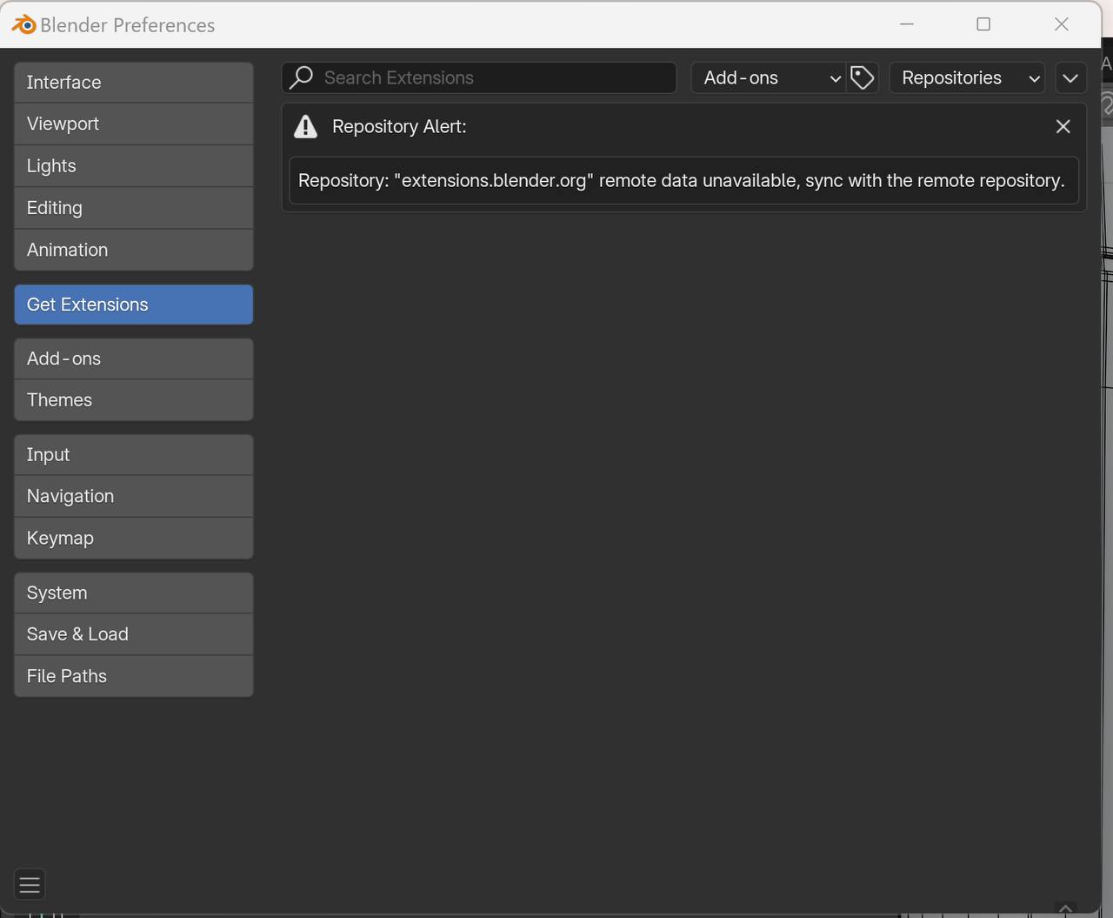Open the editor menu via hamburger icon
Viewport: 1113px width, 918px height.
coord(29,884)
